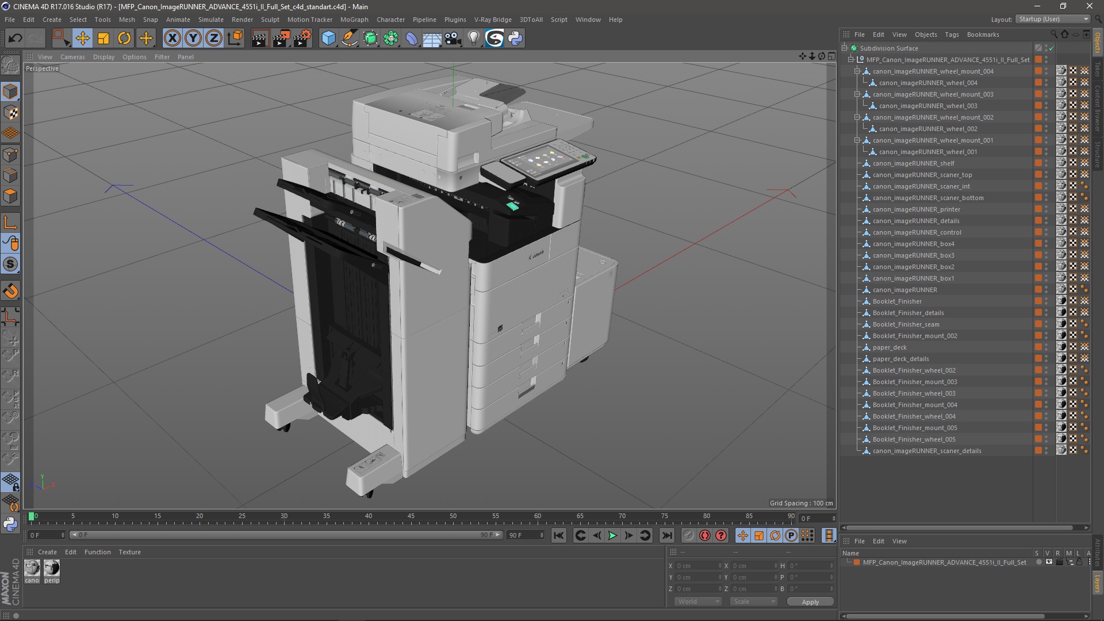This screenshot has width=1104, height=621.
Task: Toggle Parameter keyframe channel (P) icon
Action: 791,536
